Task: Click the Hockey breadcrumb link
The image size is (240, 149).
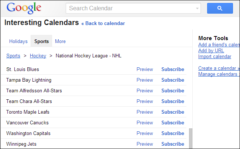Action: (x=38, y=56)
